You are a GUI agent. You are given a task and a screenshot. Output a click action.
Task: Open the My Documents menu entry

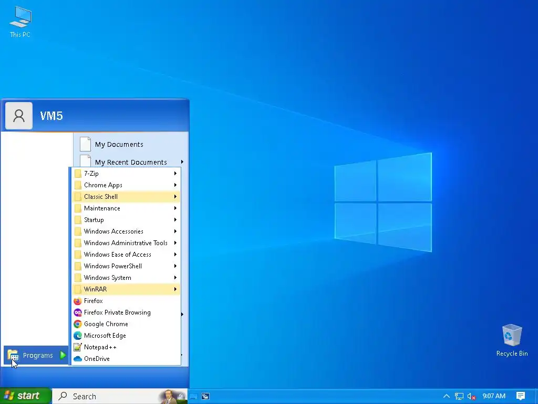pos(131,144)
